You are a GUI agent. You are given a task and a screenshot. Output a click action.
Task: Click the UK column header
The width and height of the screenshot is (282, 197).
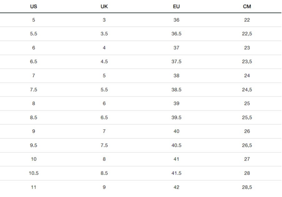pyautogui.click(x=104, y=6)
